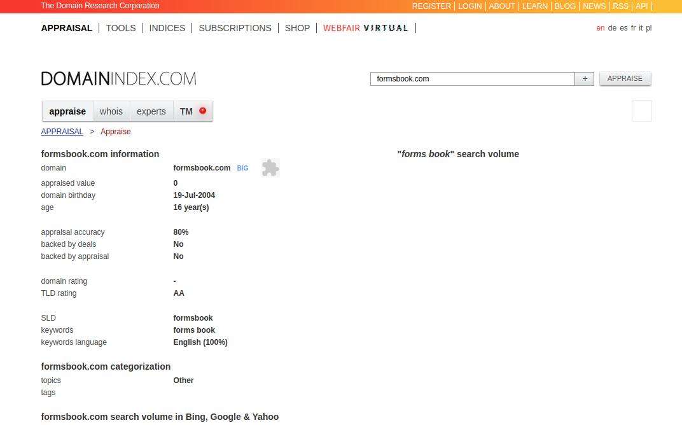Switch language to it
Screen dimensions: 682x425
[641, 28]
